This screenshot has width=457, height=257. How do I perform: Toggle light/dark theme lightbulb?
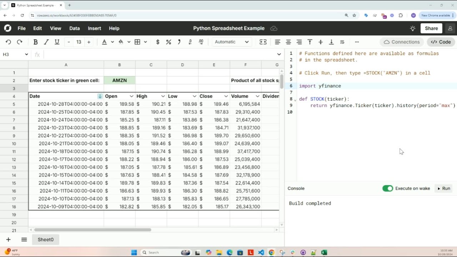[413, 29]
